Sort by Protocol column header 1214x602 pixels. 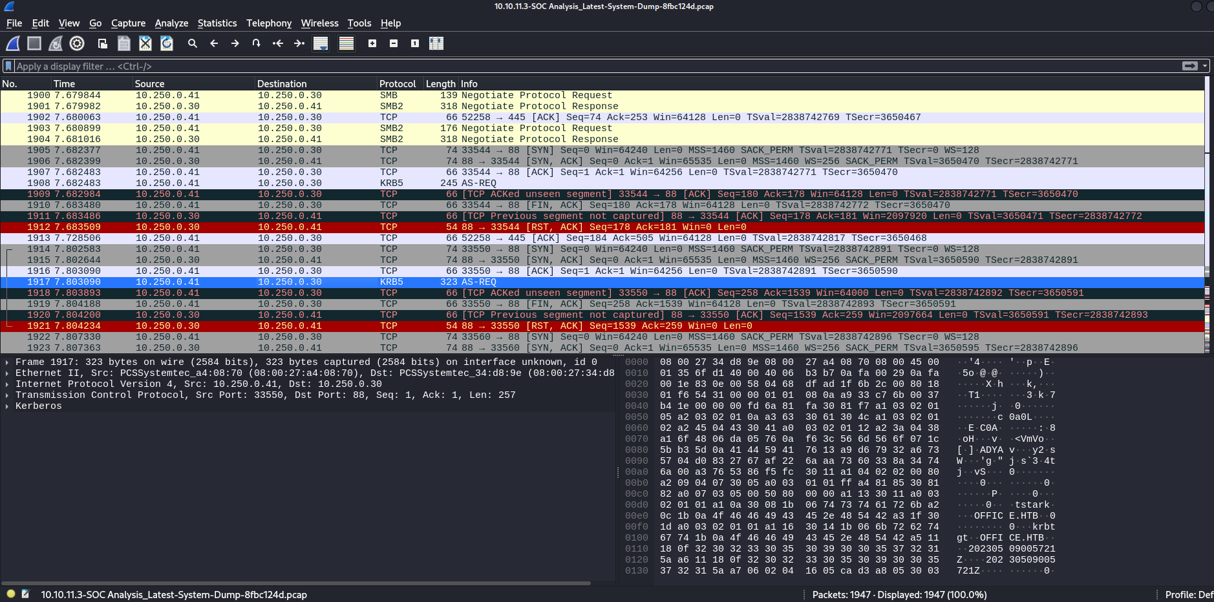click(x=400, y=84)
